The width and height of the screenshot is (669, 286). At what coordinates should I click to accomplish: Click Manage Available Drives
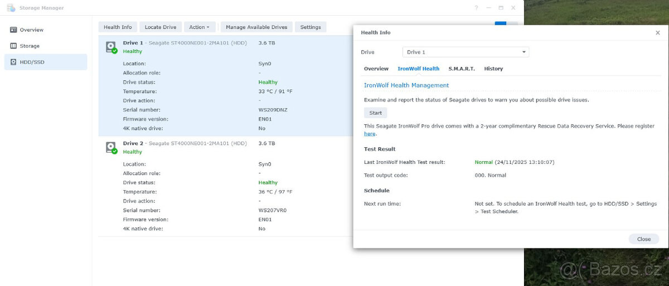pos(256,27)
